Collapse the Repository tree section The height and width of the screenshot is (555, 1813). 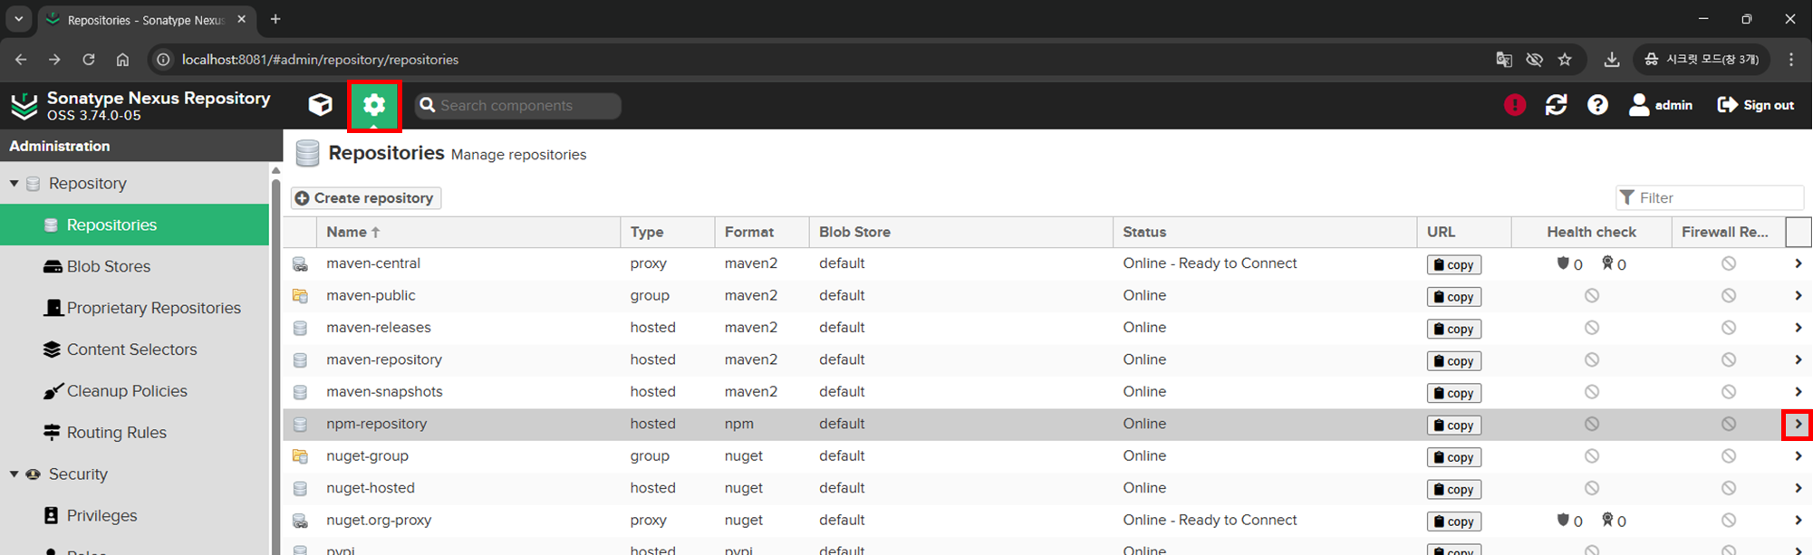(x=14, y=183)
